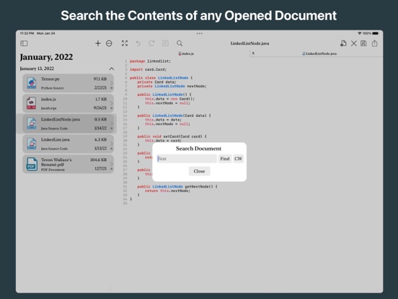Open the chevron on the index.js row
Screen dimensions: 398x299
(x=112, y=103)
